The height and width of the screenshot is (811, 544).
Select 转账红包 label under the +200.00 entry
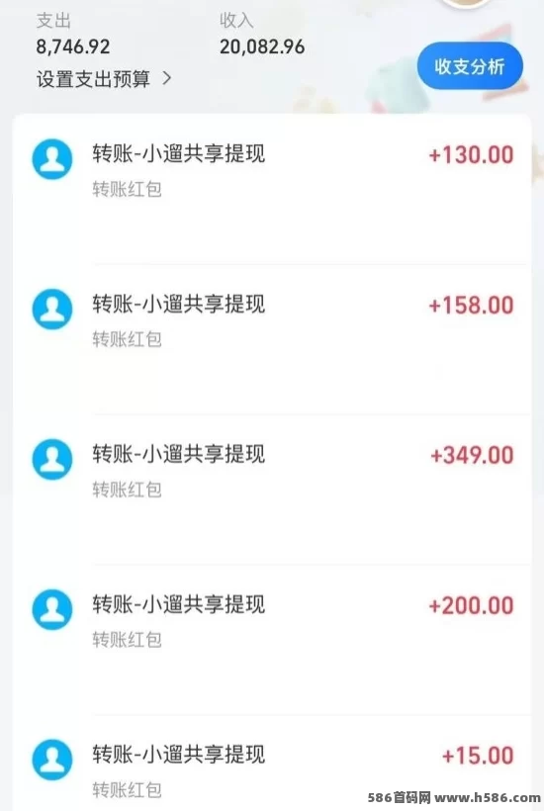127,640
